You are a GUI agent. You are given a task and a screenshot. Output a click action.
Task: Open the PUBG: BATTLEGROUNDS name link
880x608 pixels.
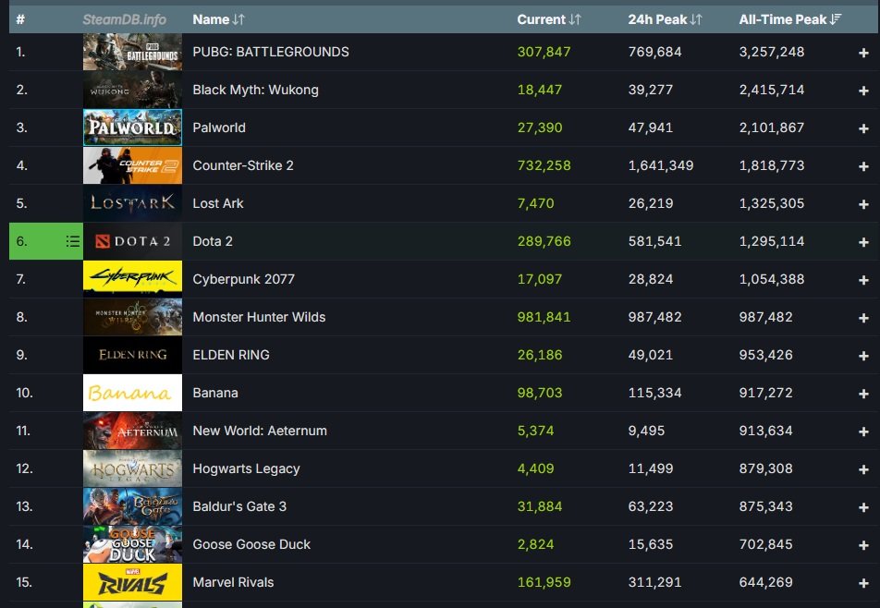(271, 52)
